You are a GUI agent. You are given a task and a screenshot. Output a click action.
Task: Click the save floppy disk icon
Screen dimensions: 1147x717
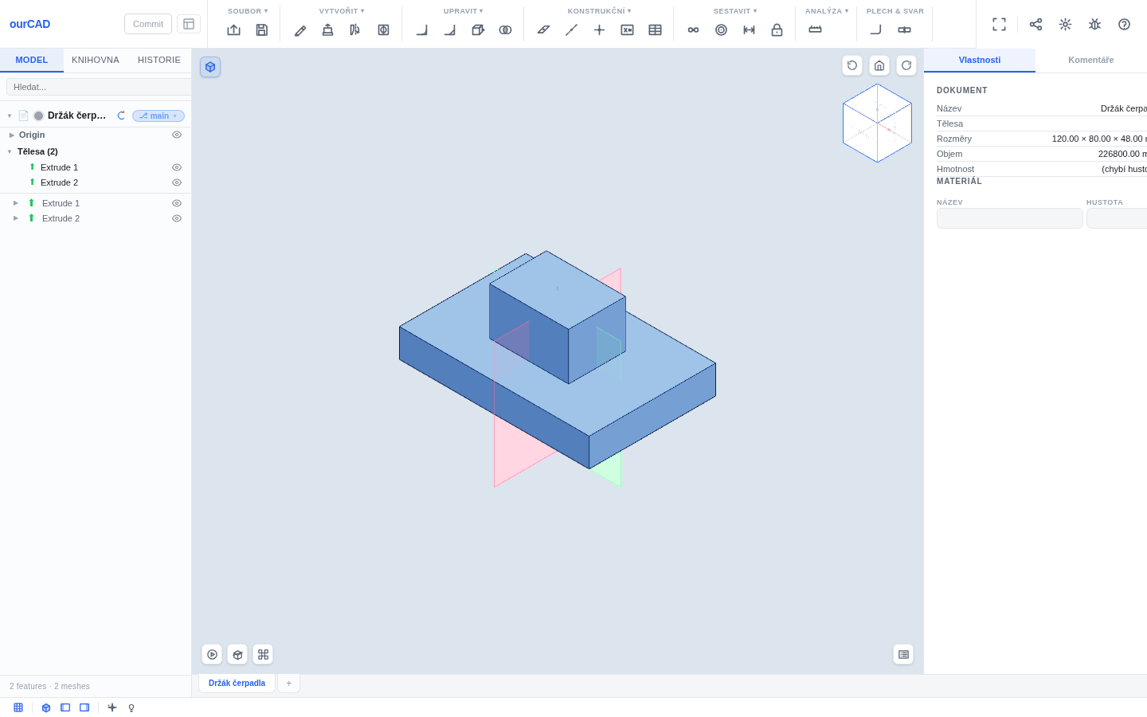tap(261, 30)
